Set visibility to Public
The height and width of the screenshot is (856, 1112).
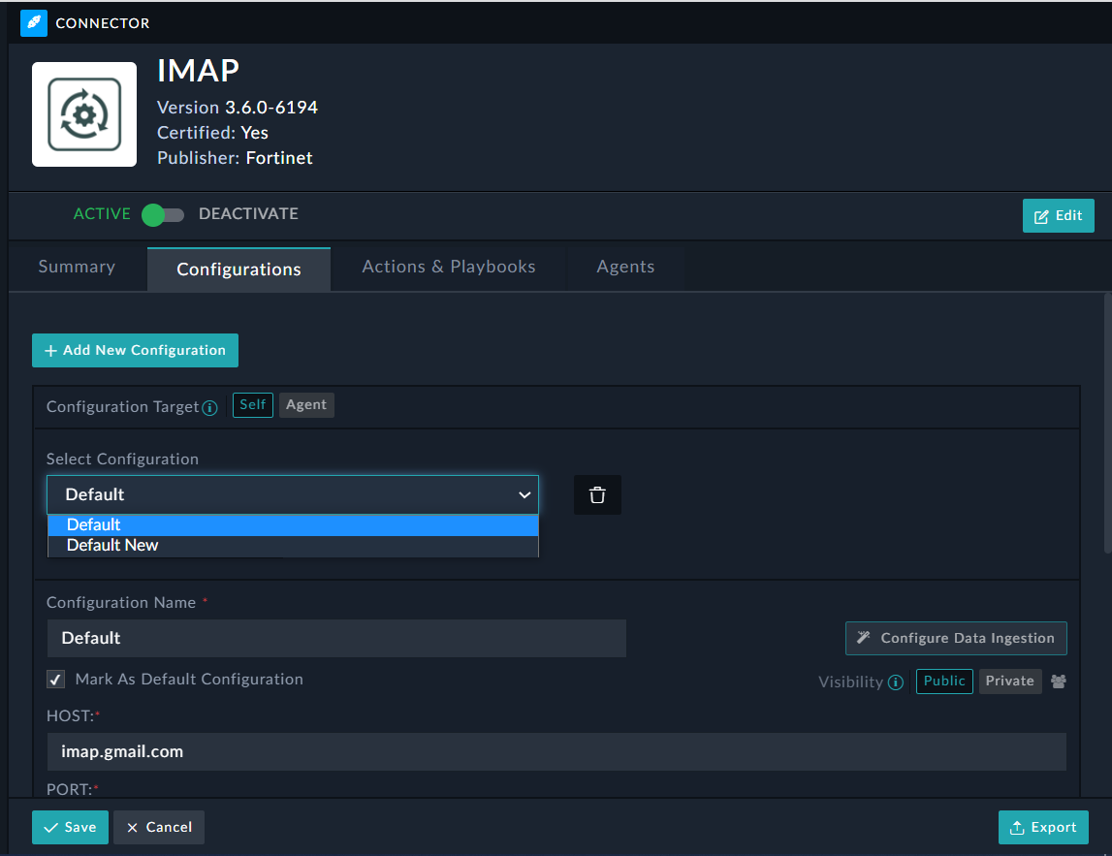point(943,681)
